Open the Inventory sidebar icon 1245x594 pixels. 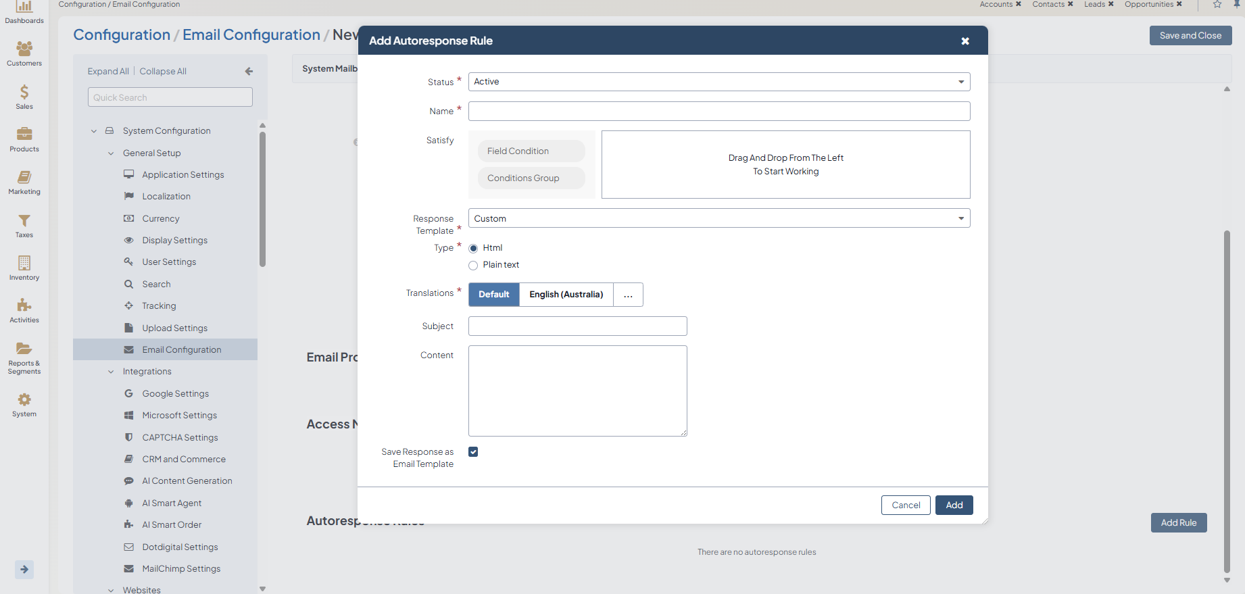[x=24, y=263]
